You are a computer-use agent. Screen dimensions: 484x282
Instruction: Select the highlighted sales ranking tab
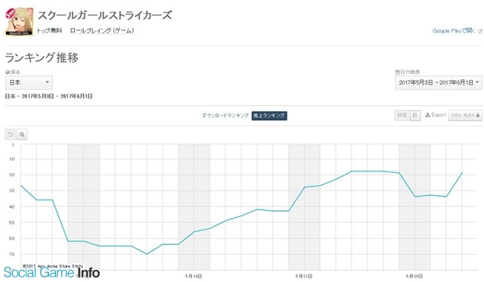(x=269, y=116)
